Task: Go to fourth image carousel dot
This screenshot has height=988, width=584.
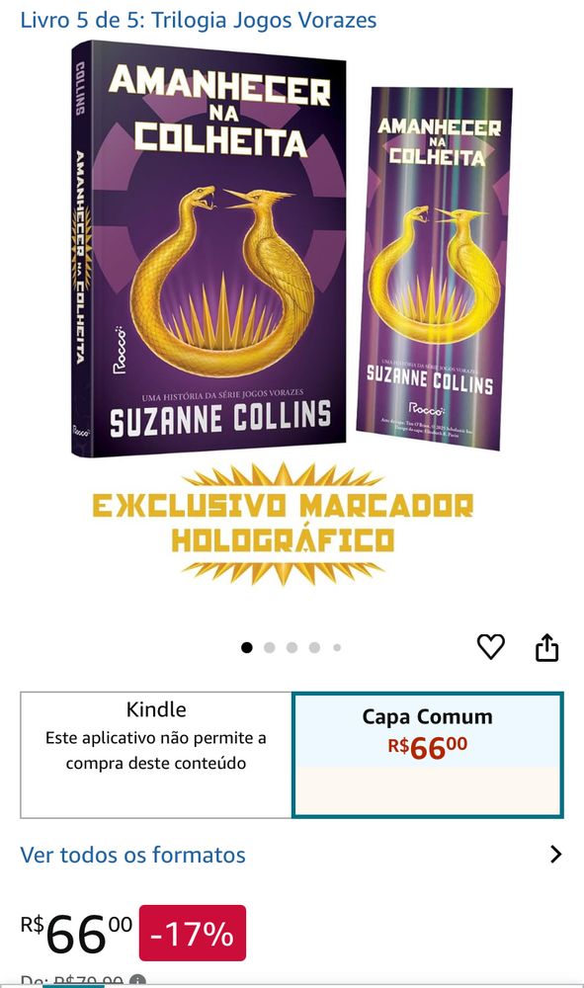Action: 314,647
